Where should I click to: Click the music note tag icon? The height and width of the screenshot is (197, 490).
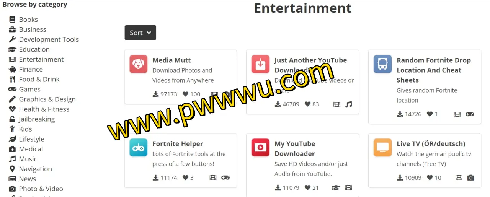click(x=348, y=104)
